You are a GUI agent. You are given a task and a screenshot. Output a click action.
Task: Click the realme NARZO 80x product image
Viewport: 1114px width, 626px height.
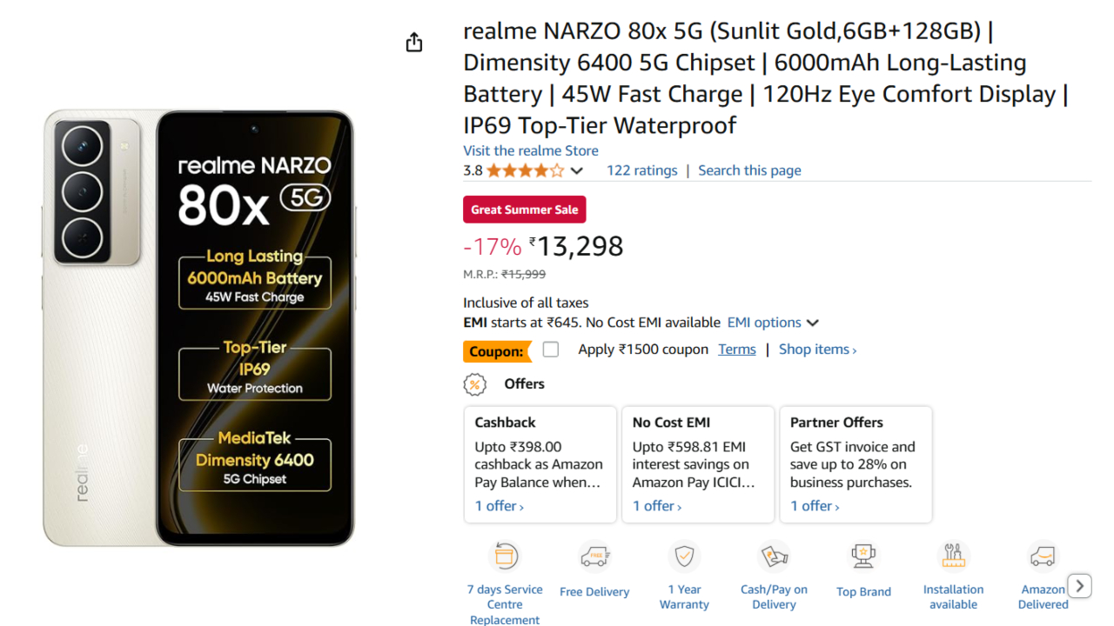coord(199,329)
